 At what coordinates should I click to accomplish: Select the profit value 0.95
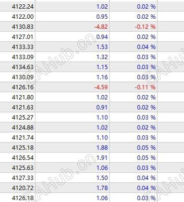pyautogui.click(x=102, y=17)
